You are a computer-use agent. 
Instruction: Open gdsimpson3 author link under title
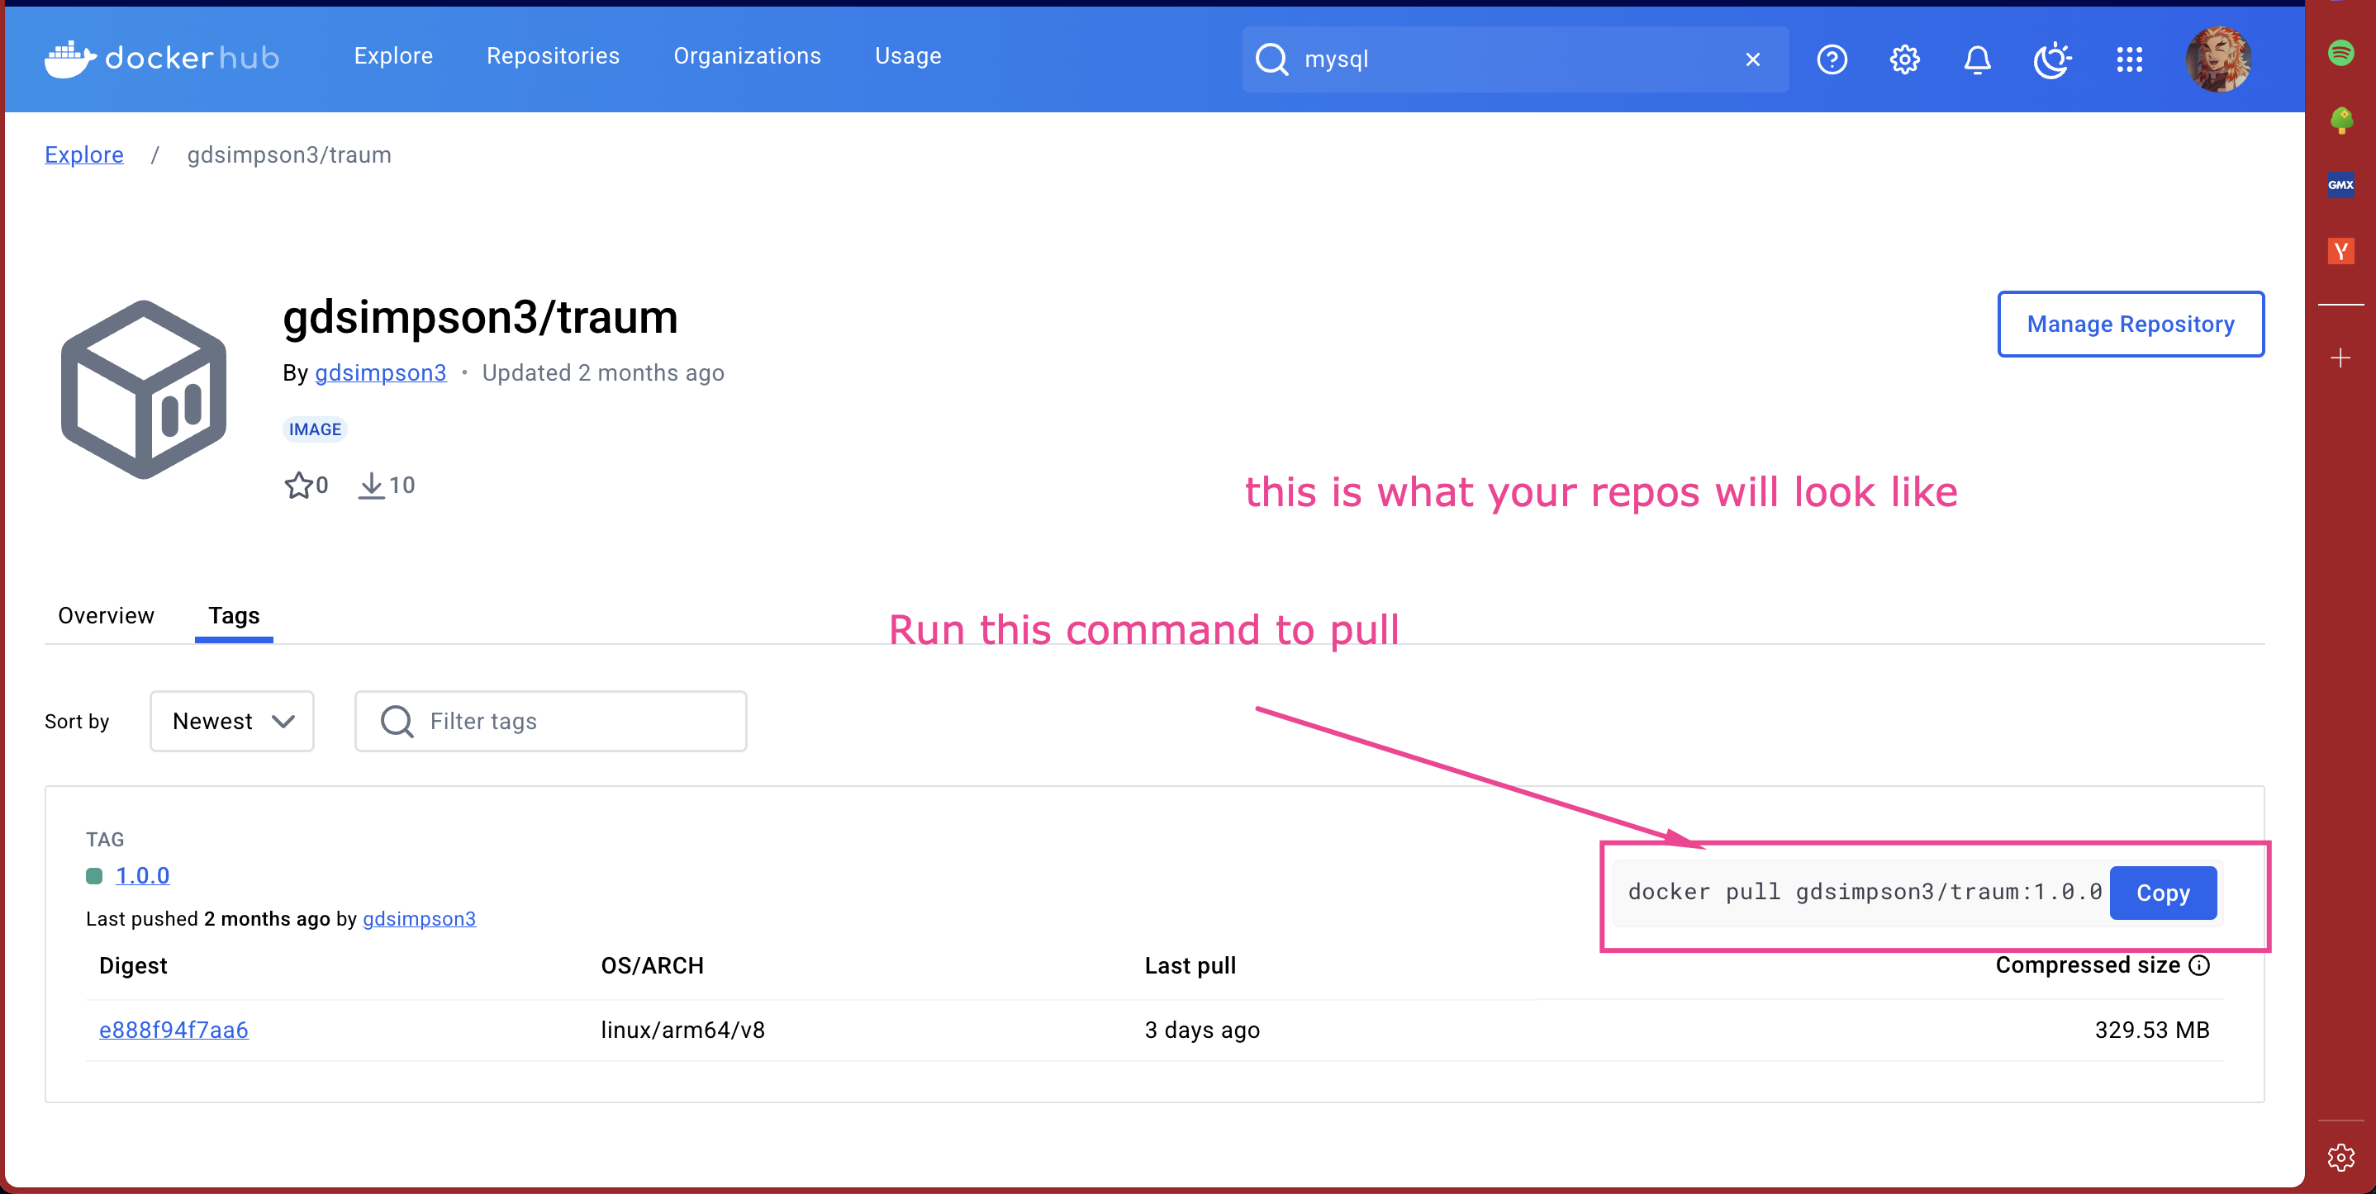pos(381,372)
